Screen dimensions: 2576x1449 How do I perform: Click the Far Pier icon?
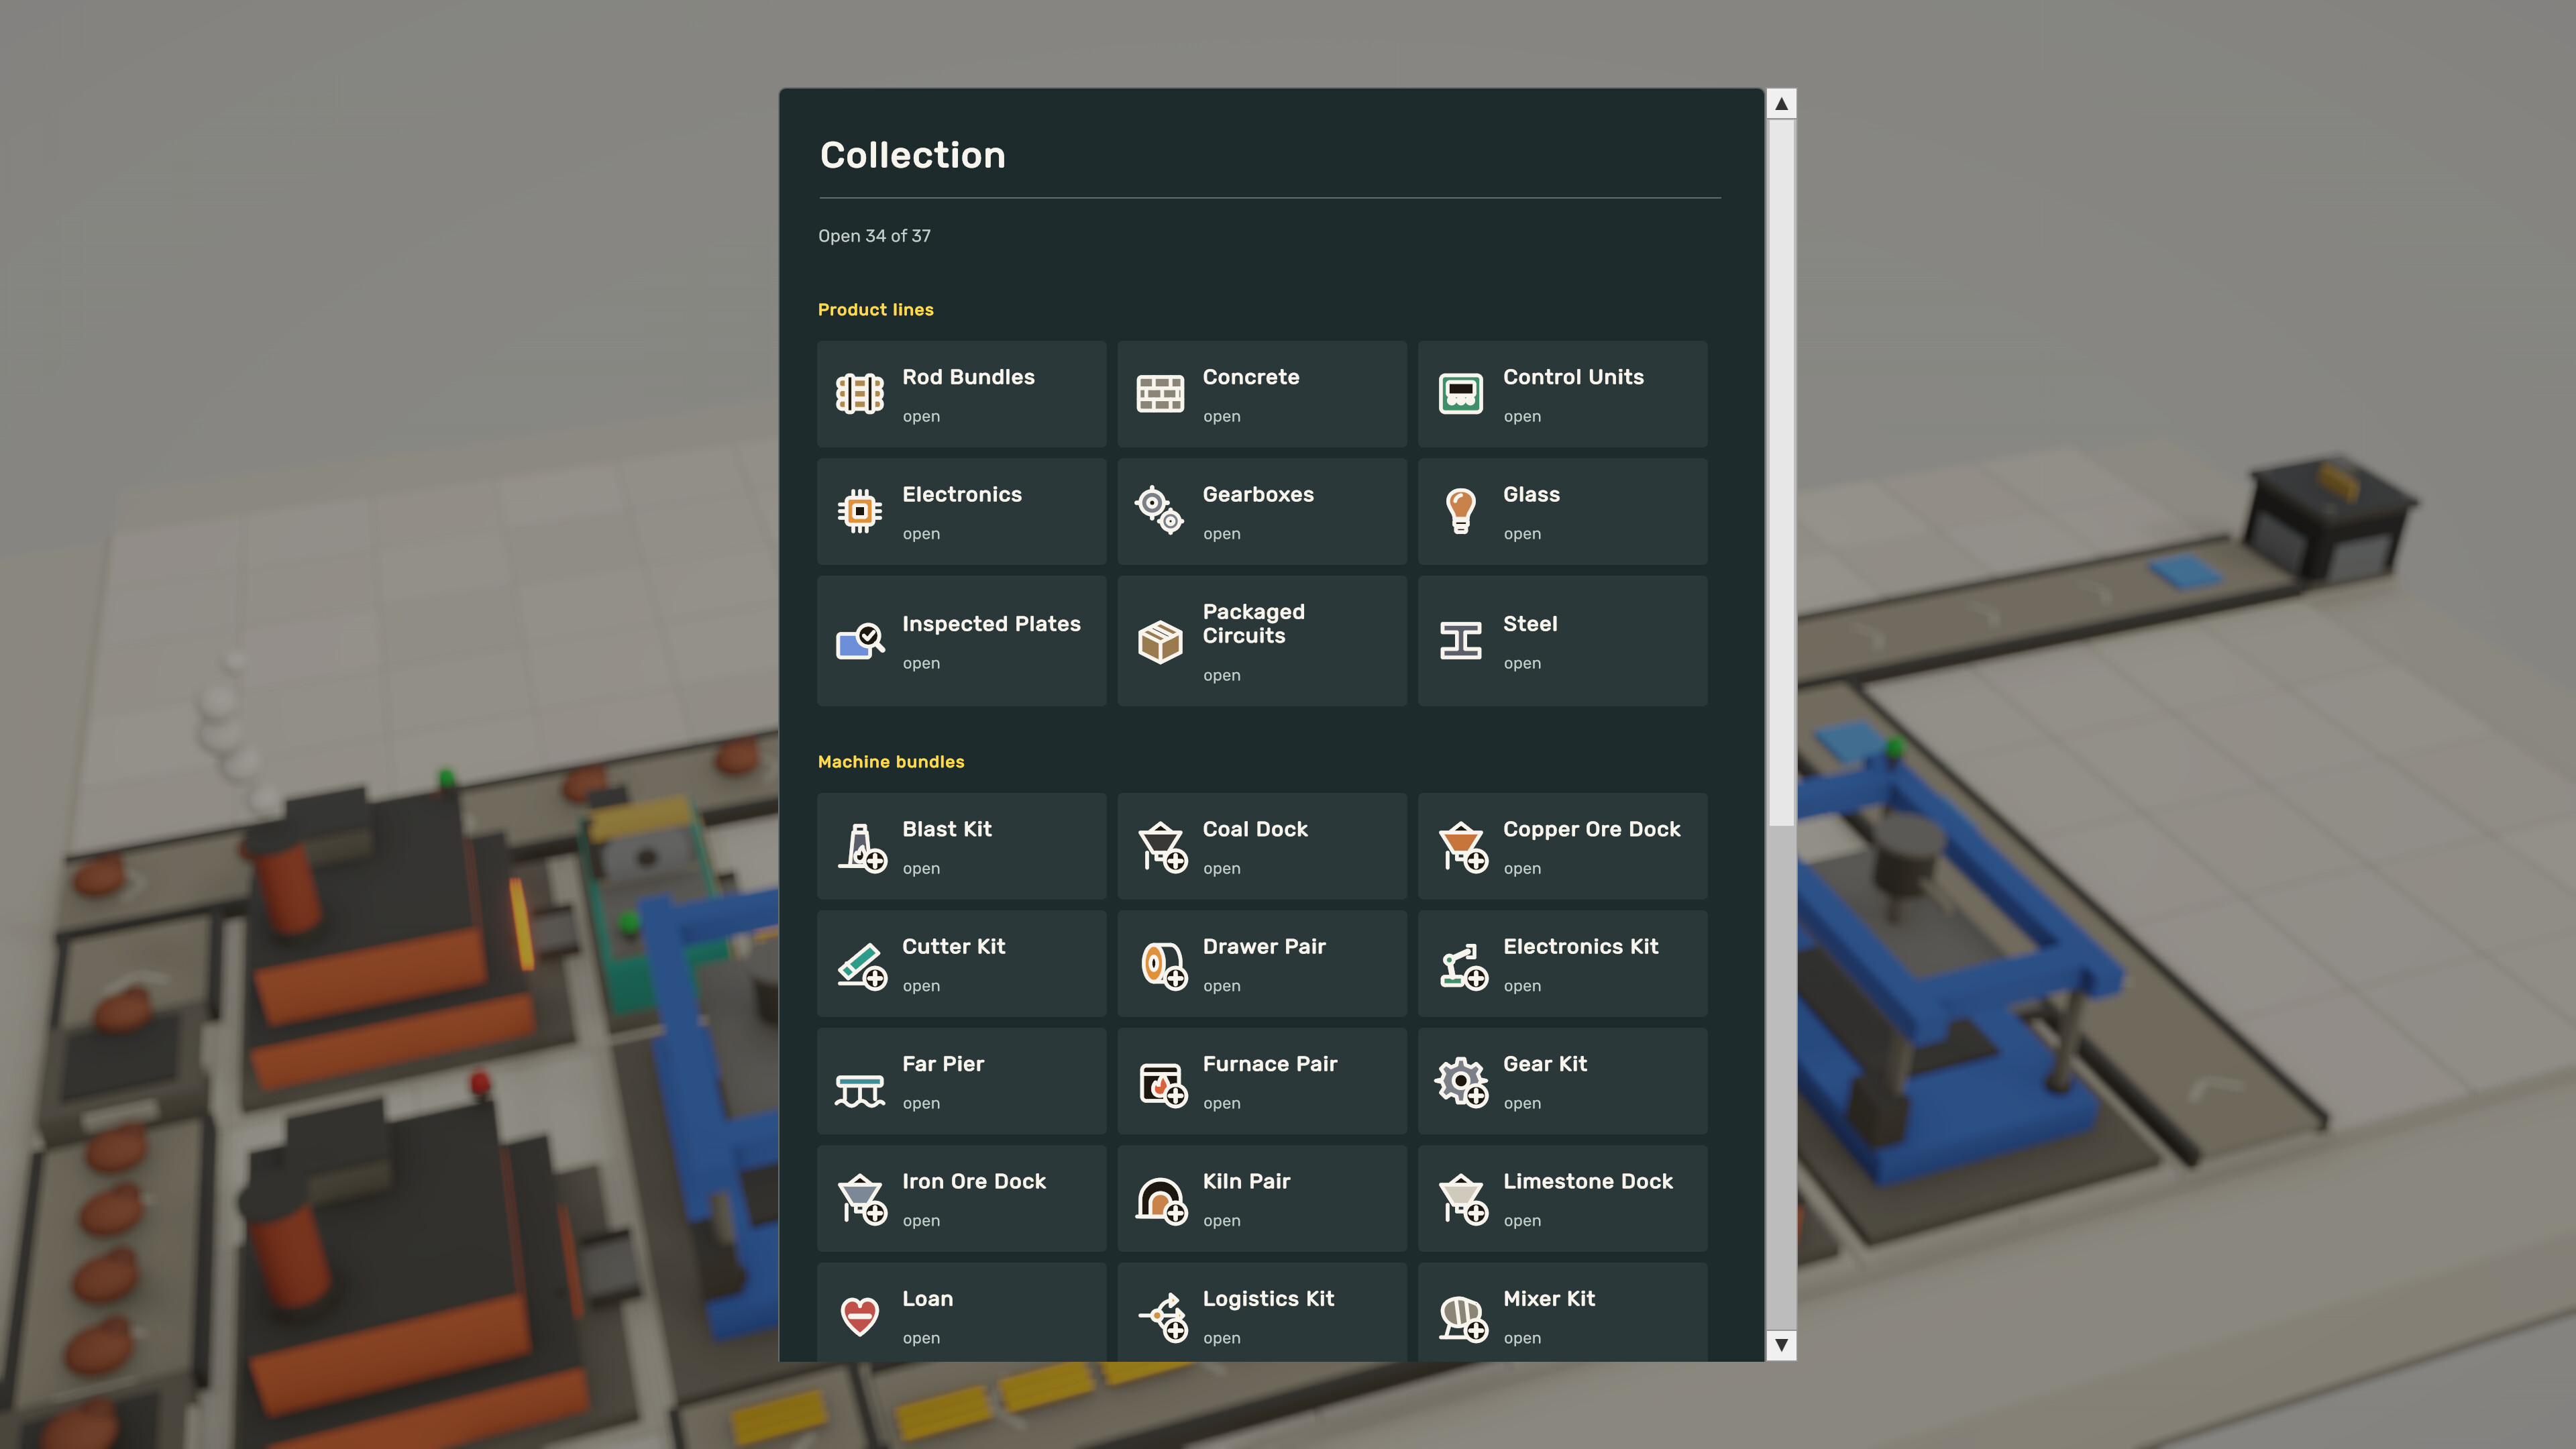point(860,1091)
